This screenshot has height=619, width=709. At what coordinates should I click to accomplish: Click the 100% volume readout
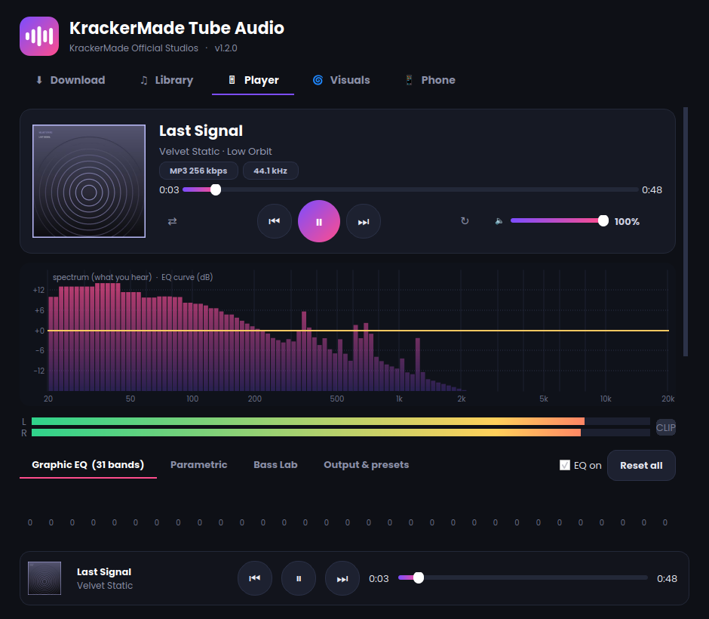click(627, 221)
